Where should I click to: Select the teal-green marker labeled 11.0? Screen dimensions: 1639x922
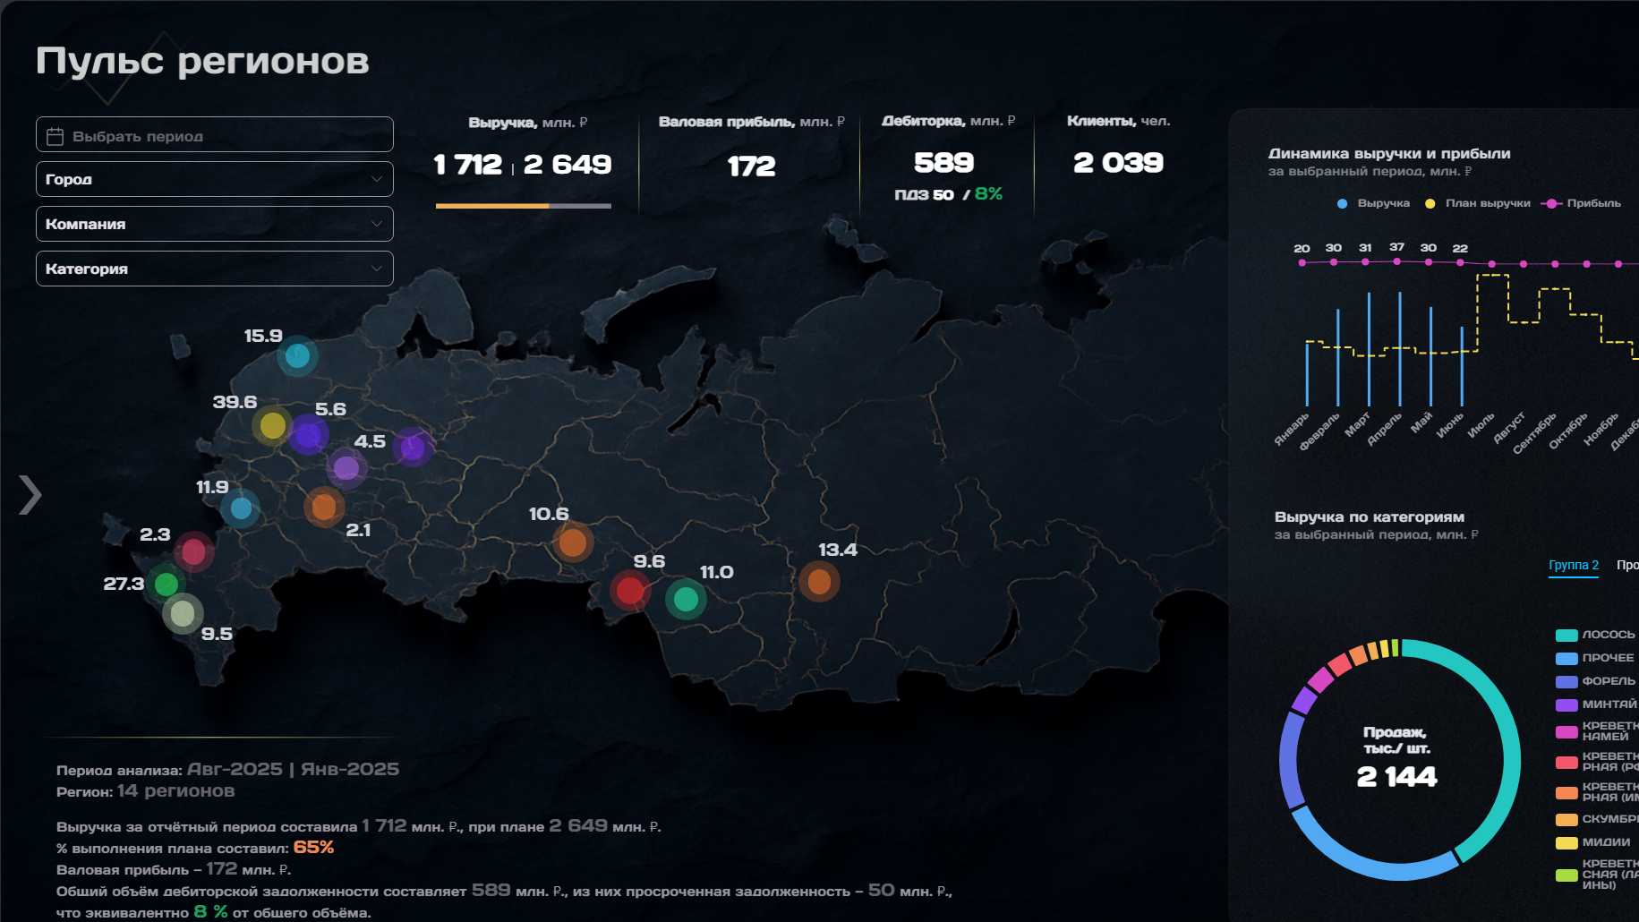[686, 600]
